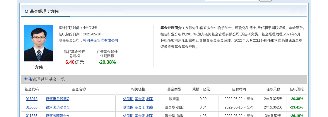This screenshot has width=328, height=117.
Task: Click the 基金名称 column header
Action: 79,89
